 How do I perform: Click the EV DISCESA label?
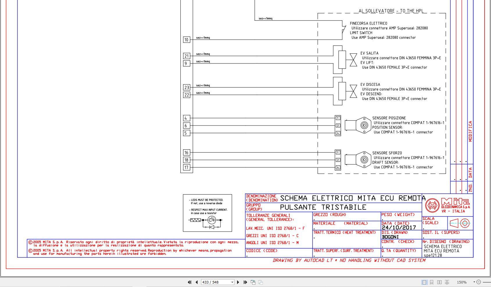pyautogui.click(x=370, y=85)
